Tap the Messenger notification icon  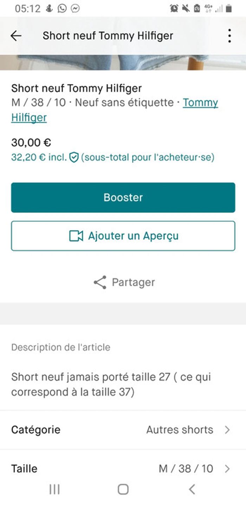coord(75,8)
